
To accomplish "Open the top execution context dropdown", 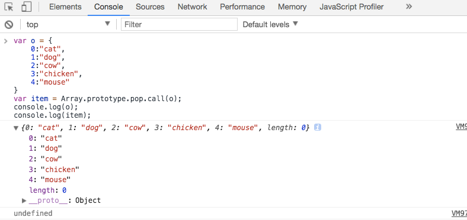I will 68,24.
